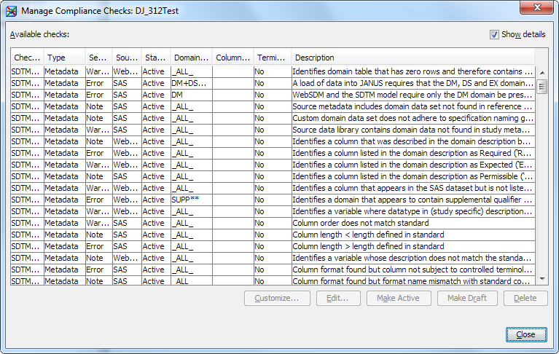Close the dialog with the Close button
Viewport: 559px width, 354px height.
(526, 334)
